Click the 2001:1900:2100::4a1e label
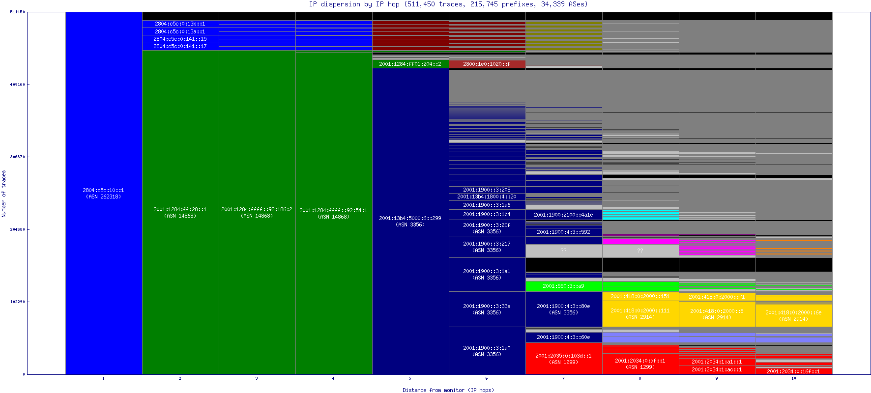Viewport: 871px width, 393px height. 563,215
